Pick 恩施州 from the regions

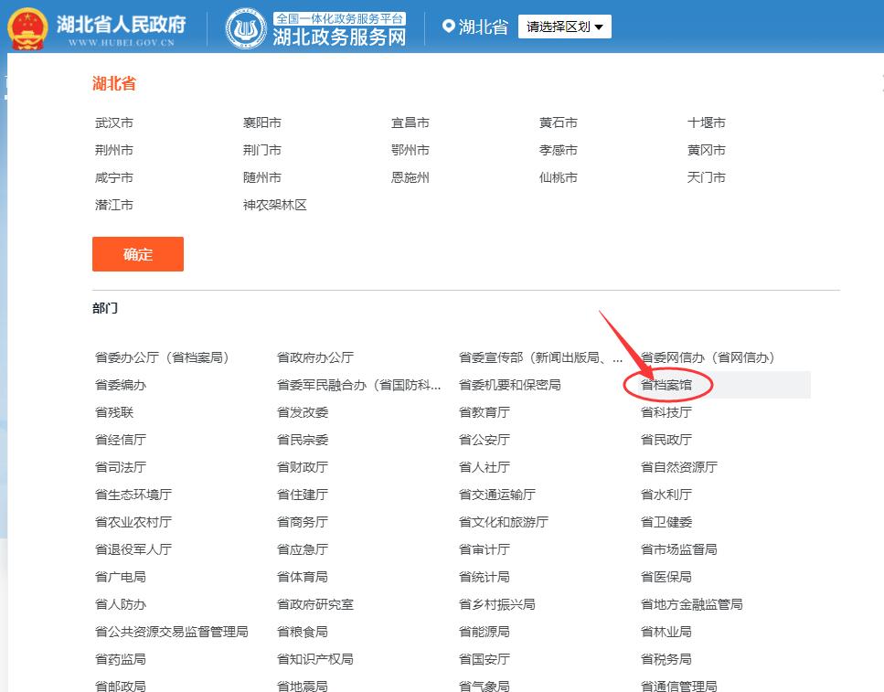(x=410, y=177)
